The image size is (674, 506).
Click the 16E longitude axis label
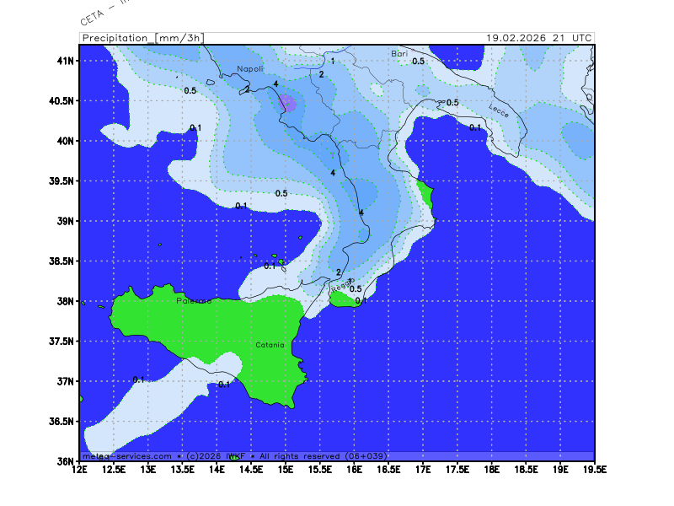(x=355, y=470)
